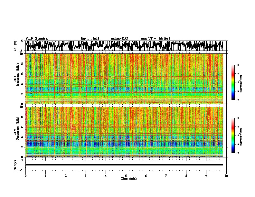Click the ch.1 spectrogram panel
Image resolution: width=255 pixels, height=197 pixels.
click(x=124, y=79)
